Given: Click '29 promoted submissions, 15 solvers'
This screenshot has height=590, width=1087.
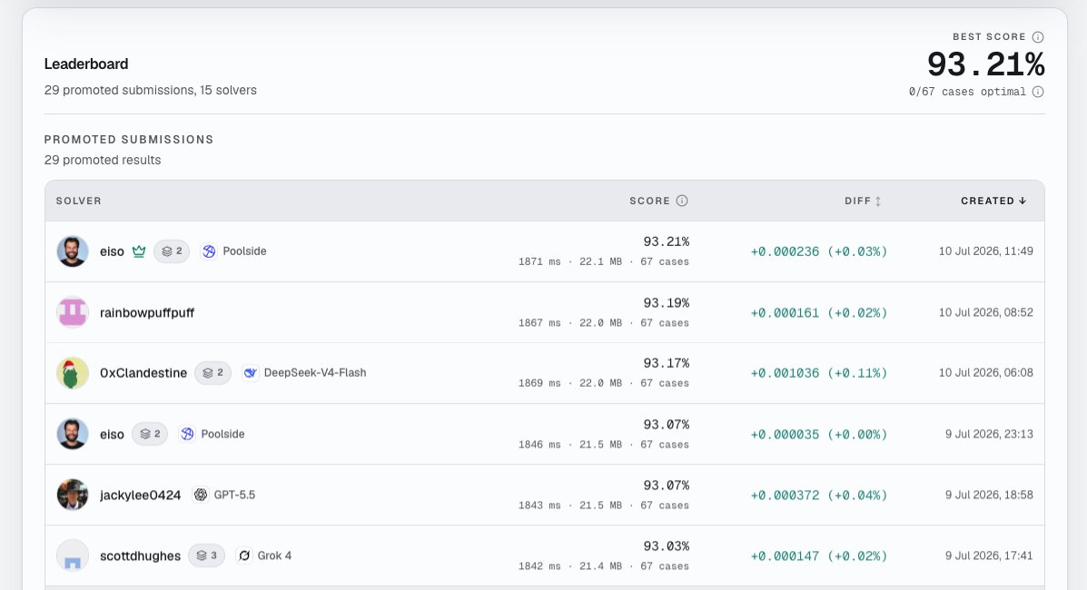Looking at the screenshot, I should (151, 90).
